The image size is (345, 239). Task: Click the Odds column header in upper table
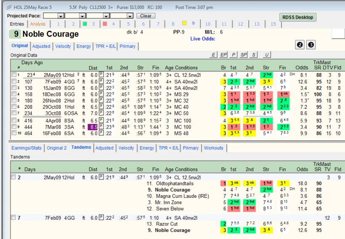pyautogui.click(x=302, y=68)
